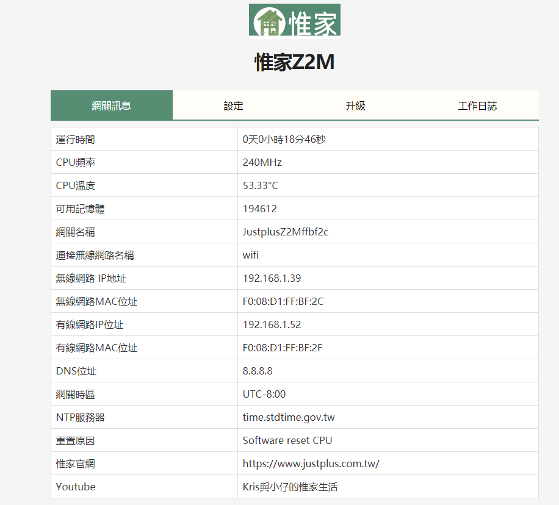Select MAC address F0:08:D1:FF:BF:2F
This screenshot has width=559, height=505.
pos(283,348)
